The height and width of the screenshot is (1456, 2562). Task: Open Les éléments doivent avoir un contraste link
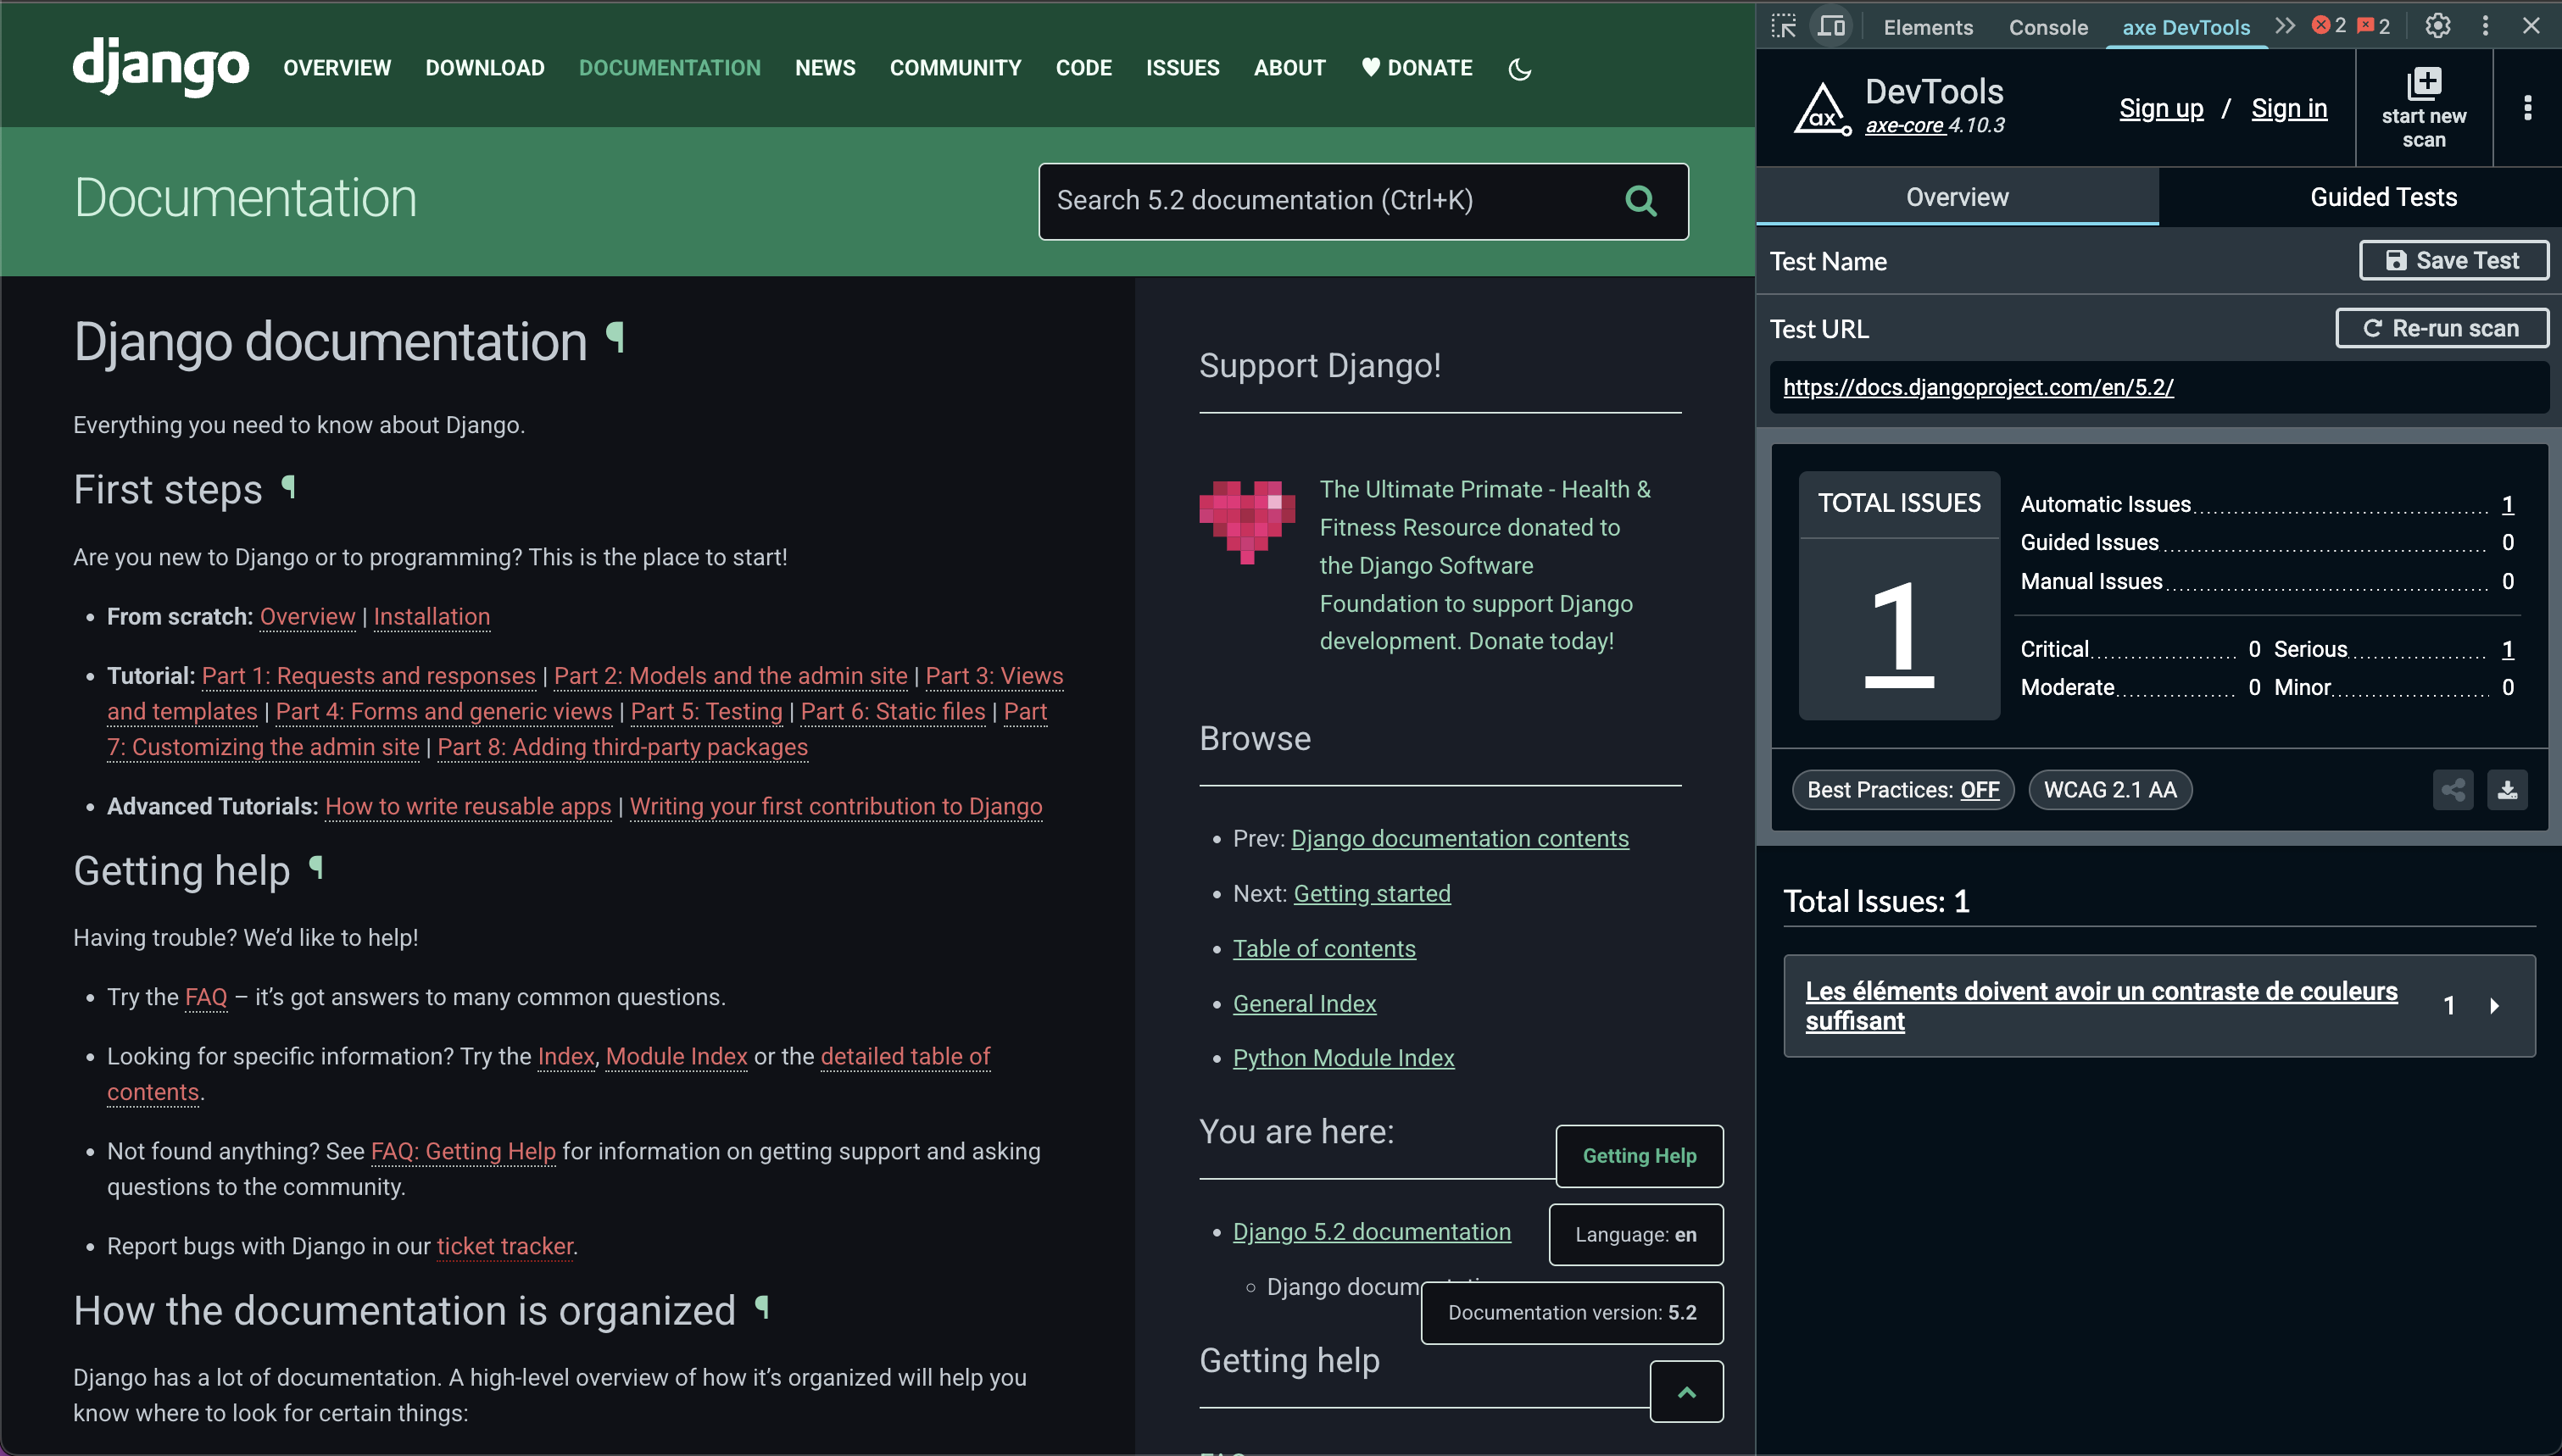2101,1006
